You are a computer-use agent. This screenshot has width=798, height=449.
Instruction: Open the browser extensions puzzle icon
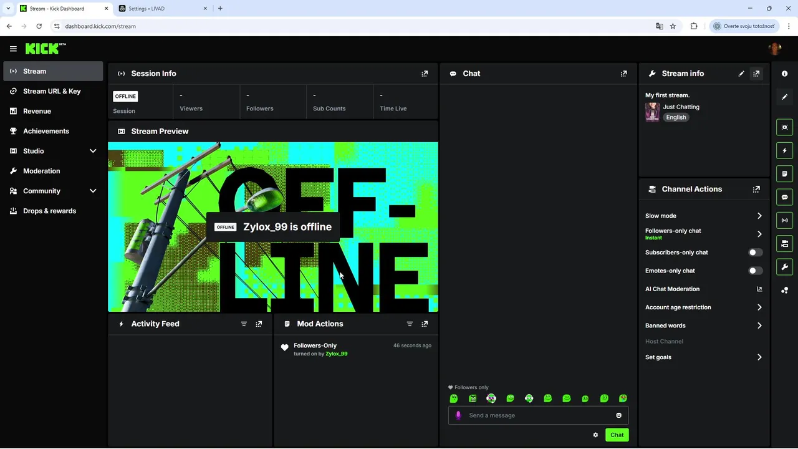[694, 26]
